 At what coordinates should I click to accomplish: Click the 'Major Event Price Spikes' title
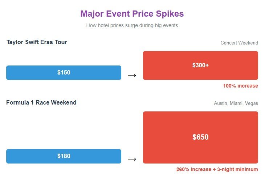(x=132, y=14)
